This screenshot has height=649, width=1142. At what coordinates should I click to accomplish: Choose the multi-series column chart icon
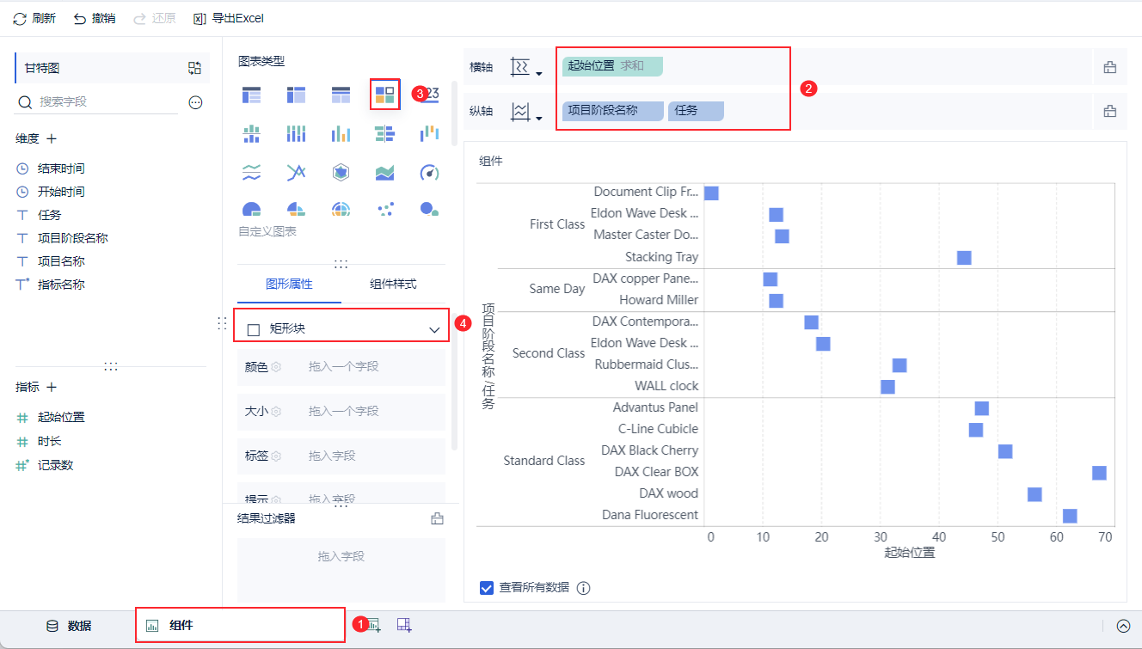point(341,133)
